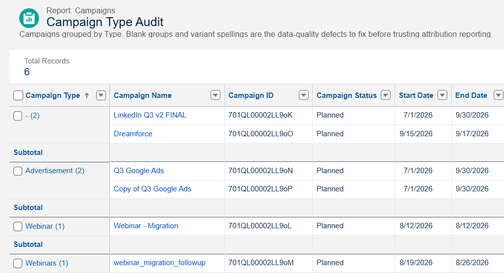This screenshot has height=273, width=504.
Task: Open the webinar_migration_followup campaign
Action: coord(159,263)
